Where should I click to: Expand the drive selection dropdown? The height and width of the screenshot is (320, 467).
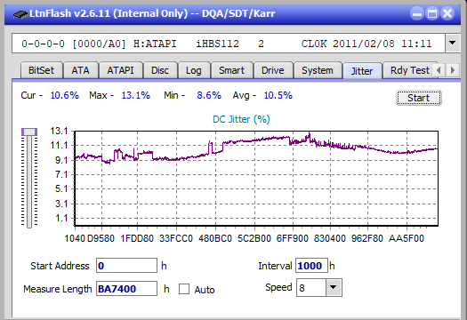pyautogui.click(x=452, y=44)
